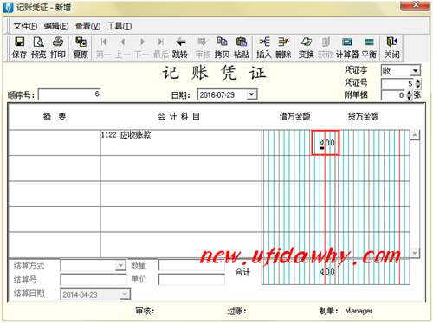
Task: Click the 贷方金额 column header
Action: (363, 116)
